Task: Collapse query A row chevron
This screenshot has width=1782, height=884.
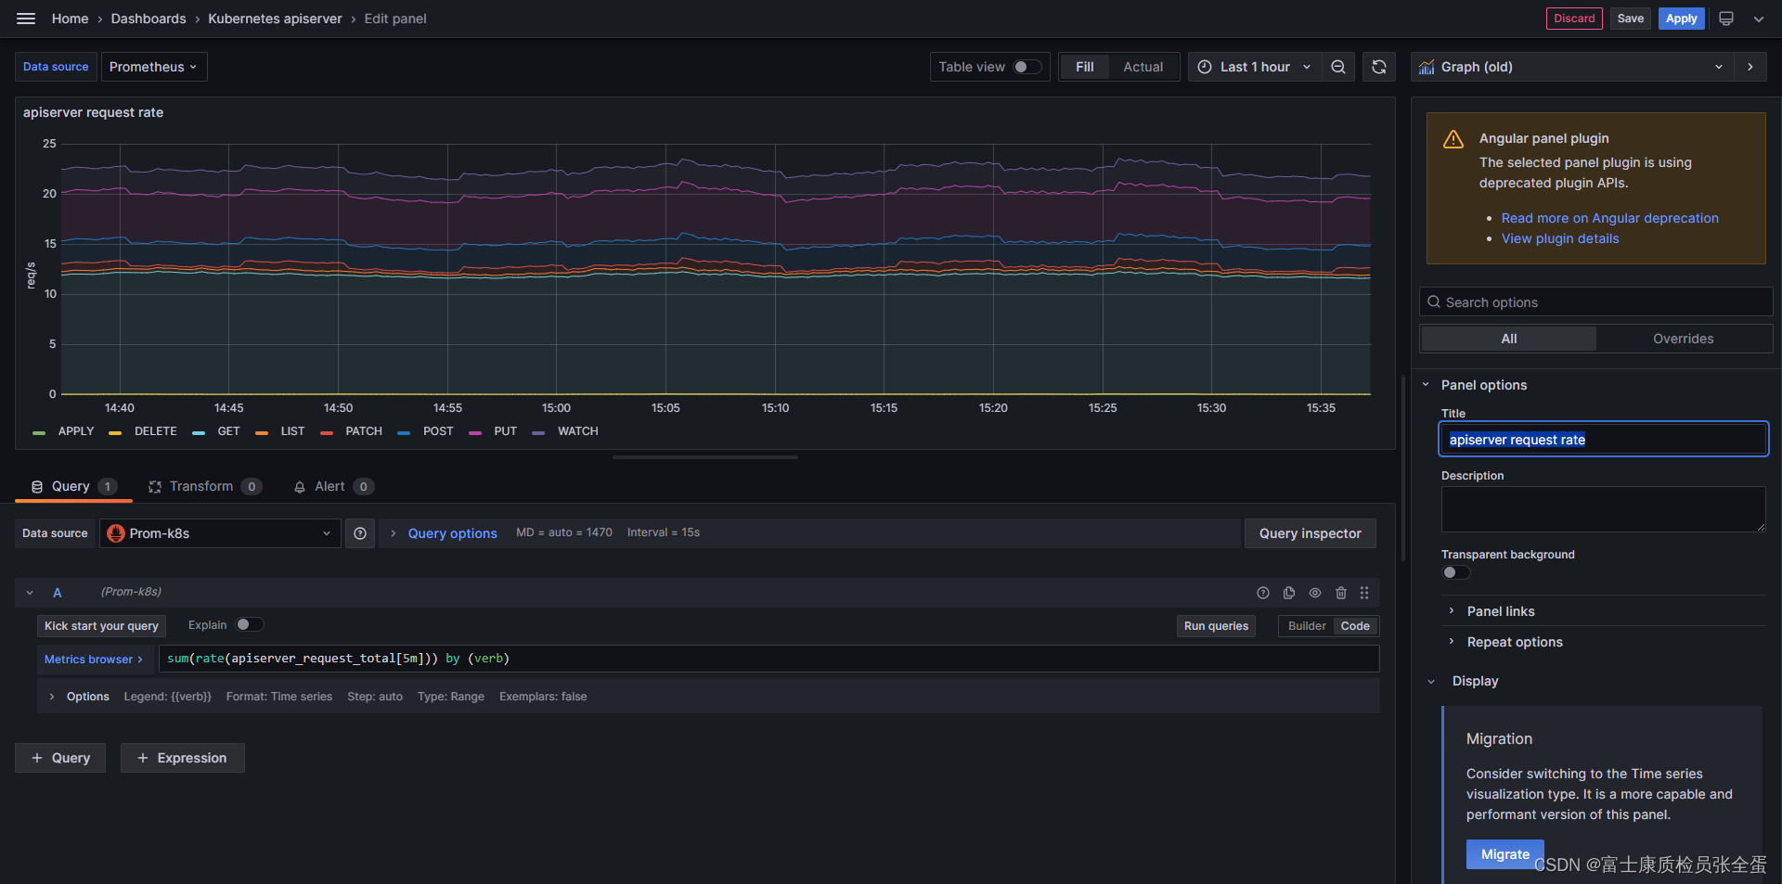Action: 30,593
